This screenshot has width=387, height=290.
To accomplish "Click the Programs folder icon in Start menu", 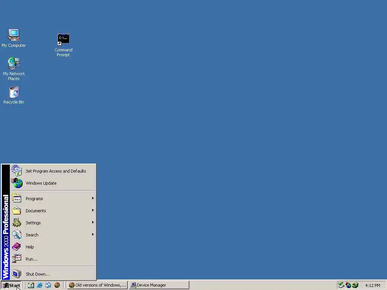I will click(17, 198).
